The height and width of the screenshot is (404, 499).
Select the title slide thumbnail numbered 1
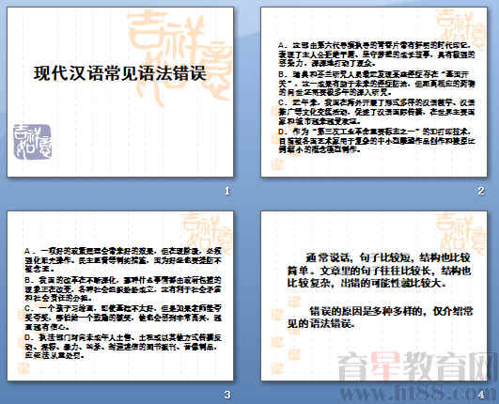coord(120,92)
